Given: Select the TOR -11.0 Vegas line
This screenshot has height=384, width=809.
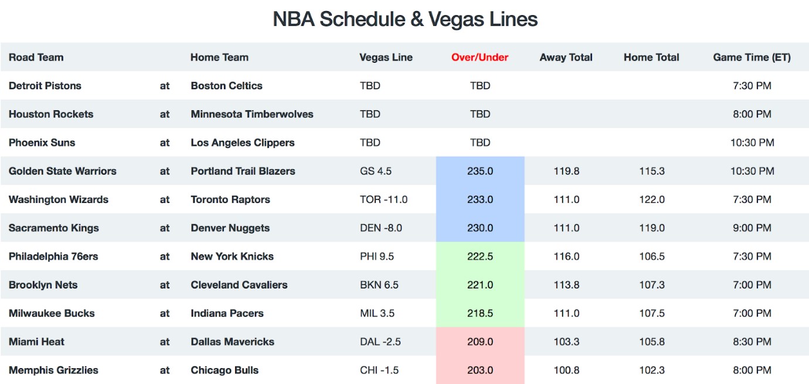Looking at the screenshot, I should click(x=383, y=199).
